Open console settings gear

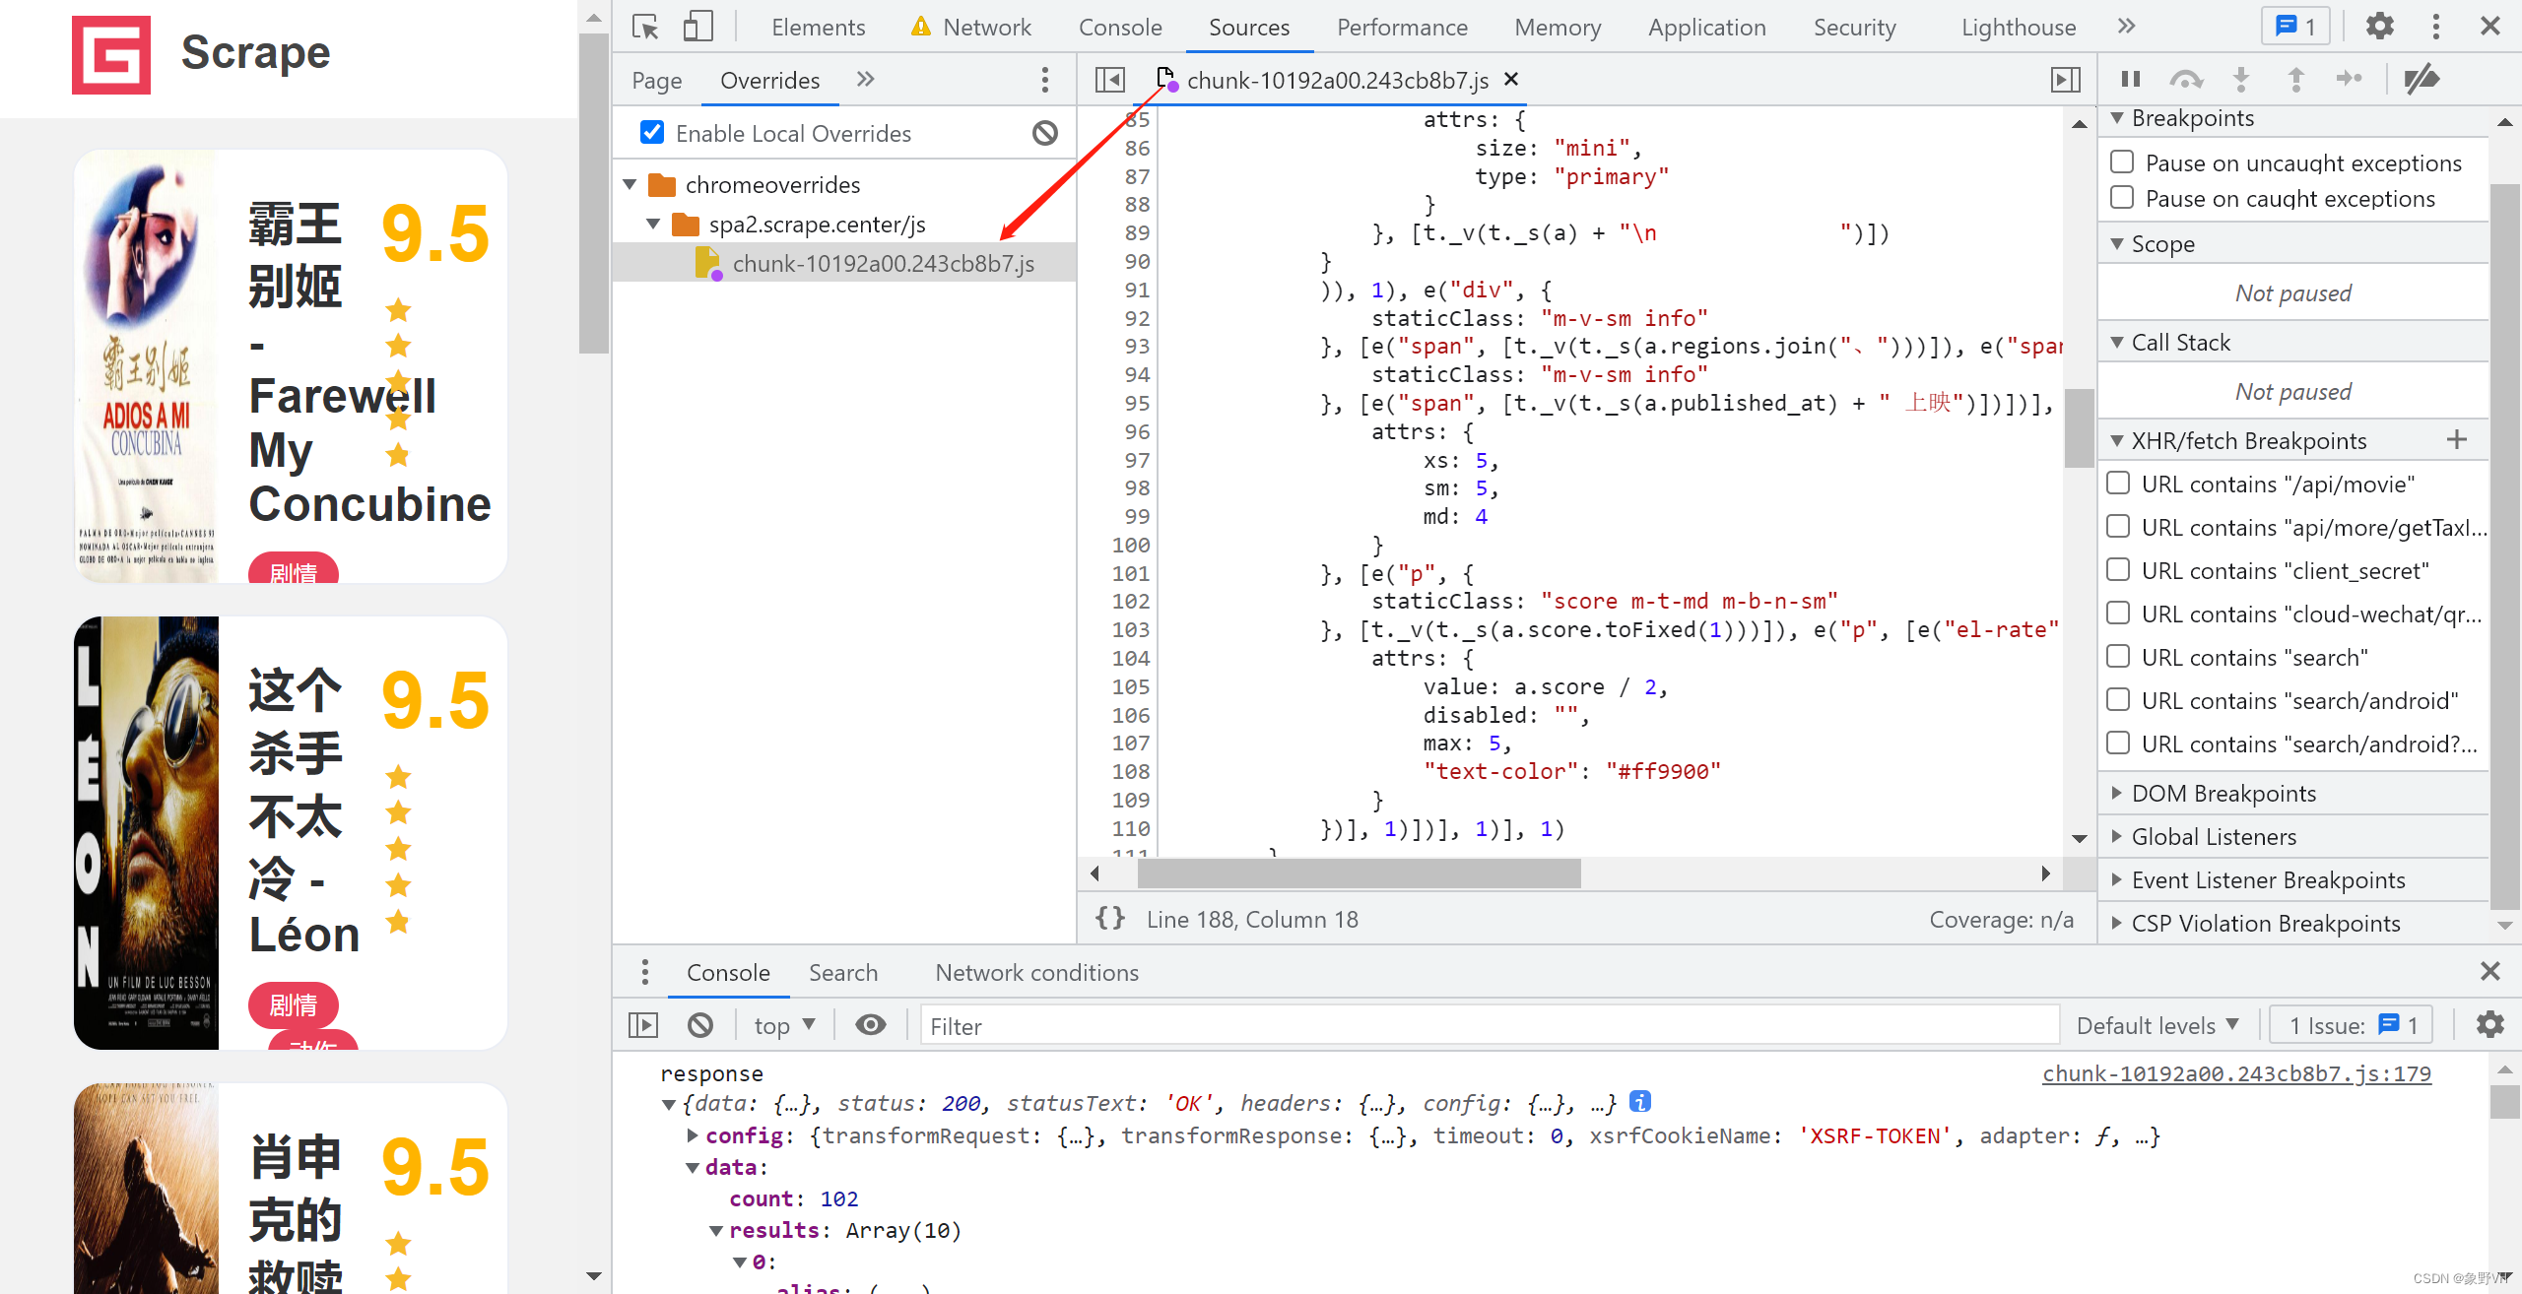click(2489, 1025)
